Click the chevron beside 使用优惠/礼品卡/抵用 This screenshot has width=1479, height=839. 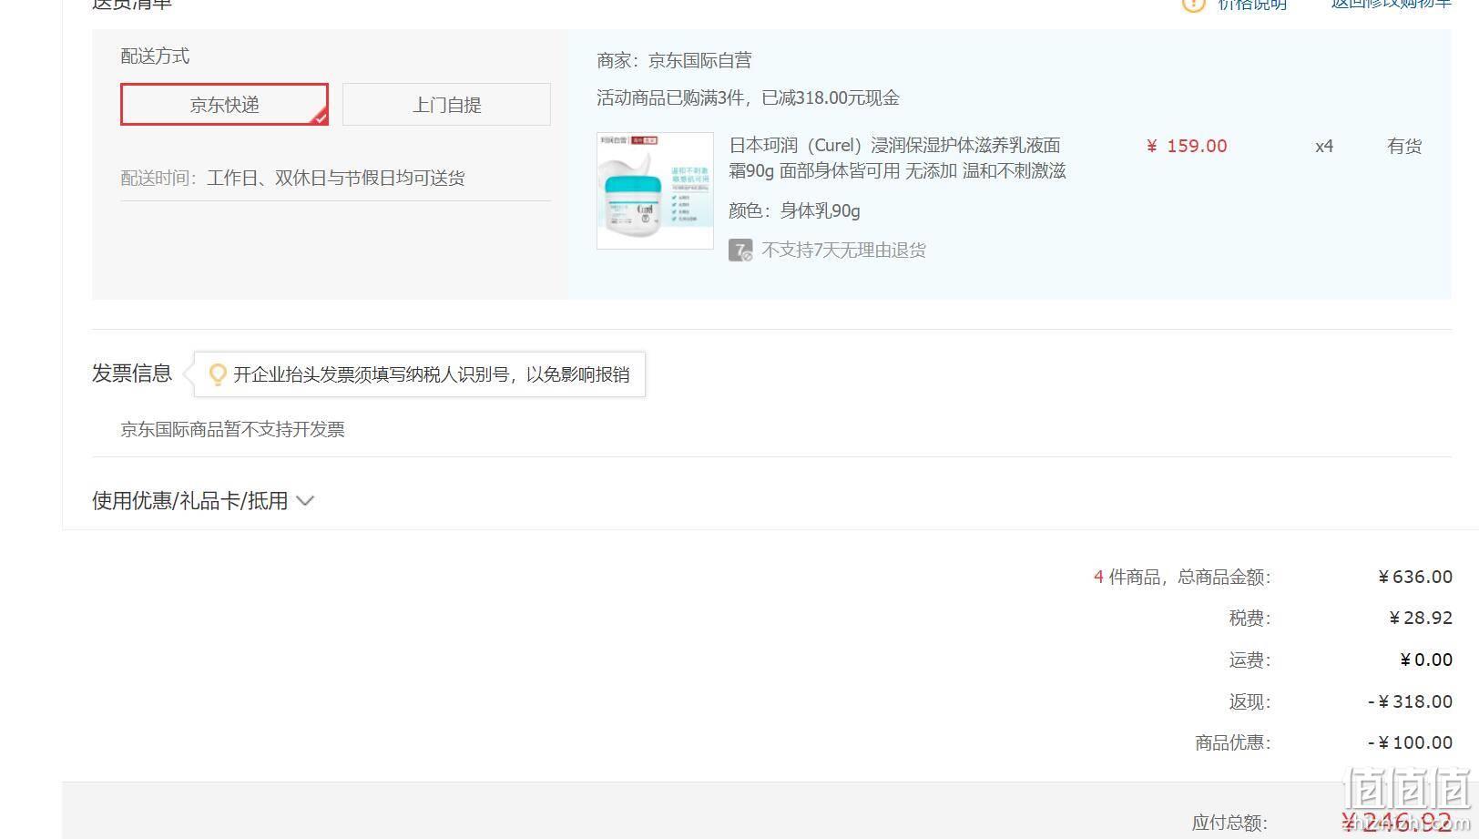pos(305,500)
